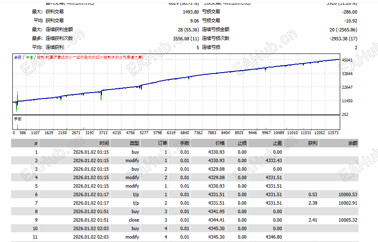Screen dimensions: 378x242
Task: Select first buy row at 4330.93
Action: tap(185, 152)
